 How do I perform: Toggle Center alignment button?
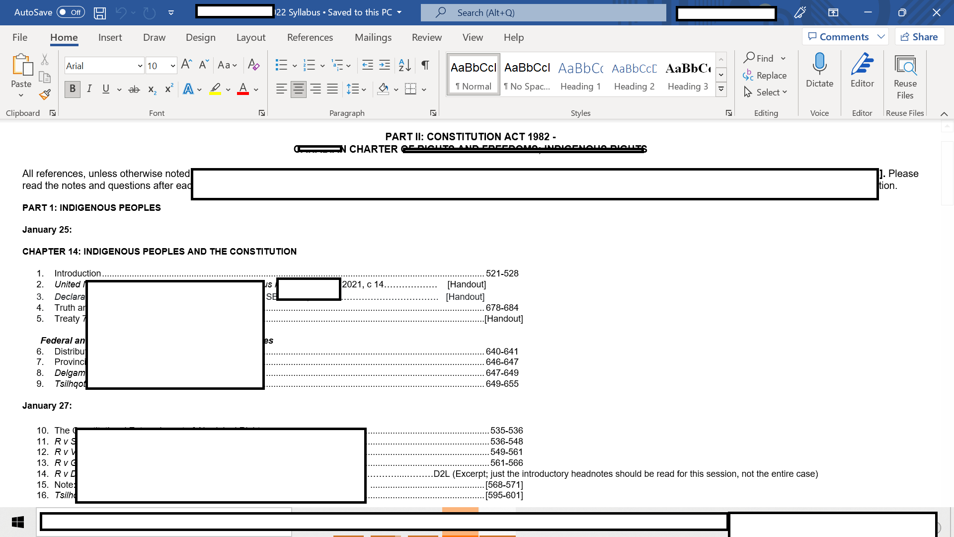click(298, 89)
